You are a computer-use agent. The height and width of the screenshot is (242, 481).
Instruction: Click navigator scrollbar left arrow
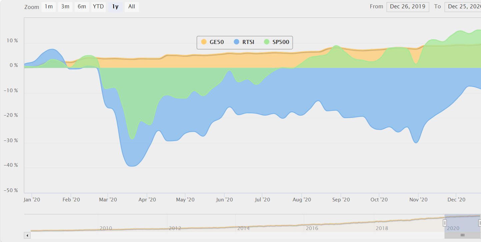point(27,235)
